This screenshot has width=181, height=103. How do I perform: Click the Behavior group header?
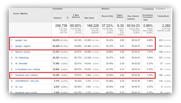pyautogui.click(x=105, y=9)
